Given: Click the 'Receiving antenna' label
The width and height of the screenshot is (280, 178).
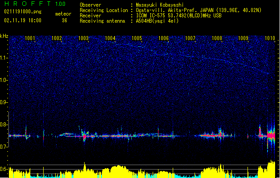Looking at the screenshot, I should coord(102,21).
